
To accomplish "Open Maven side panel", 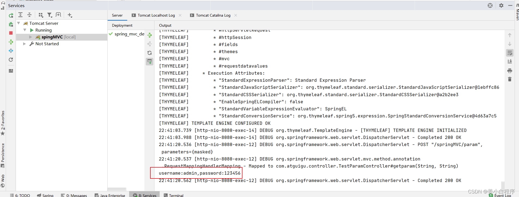I will click(x=517, y=12).
